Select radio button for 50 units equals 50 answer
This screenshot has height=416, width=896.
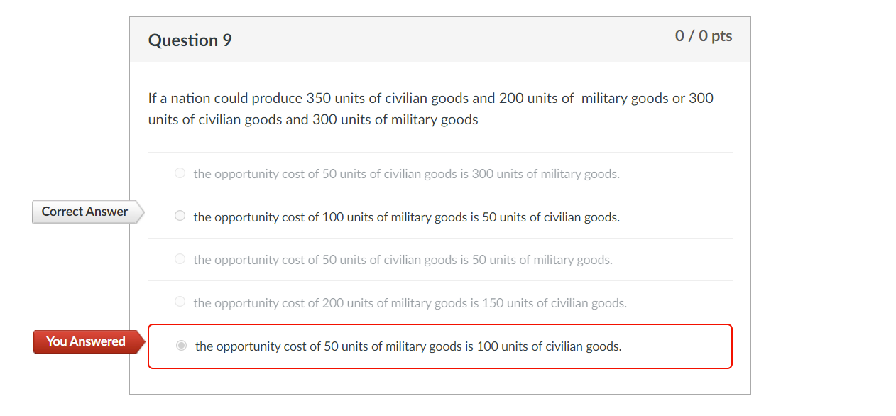pos(180,258)
